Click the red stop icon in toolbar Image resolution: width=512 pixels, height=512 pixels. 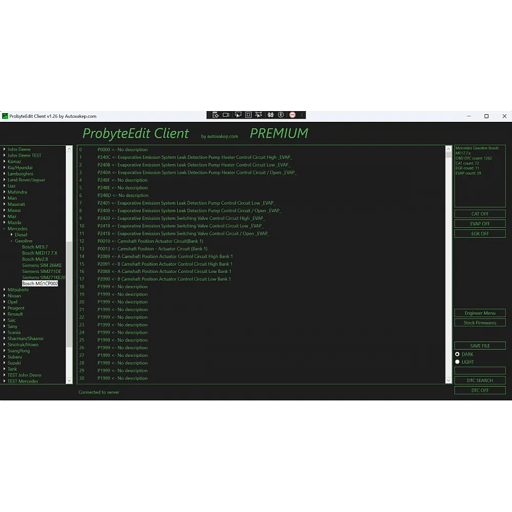(292, 115)
